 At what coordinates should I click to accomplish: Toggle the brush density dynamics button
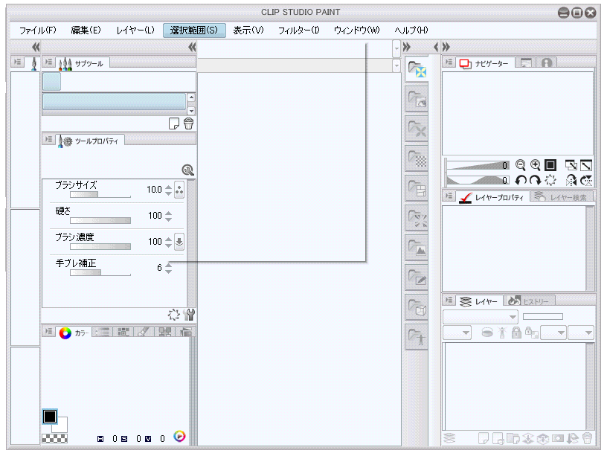179,242
